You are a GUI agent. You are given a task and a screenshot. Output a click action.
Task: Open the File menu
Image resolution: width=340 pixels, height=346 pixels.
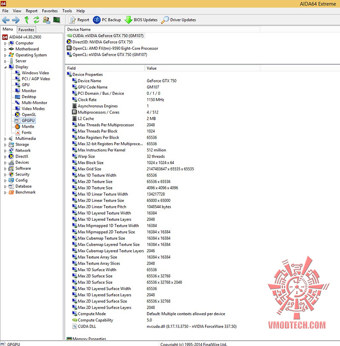5,11
